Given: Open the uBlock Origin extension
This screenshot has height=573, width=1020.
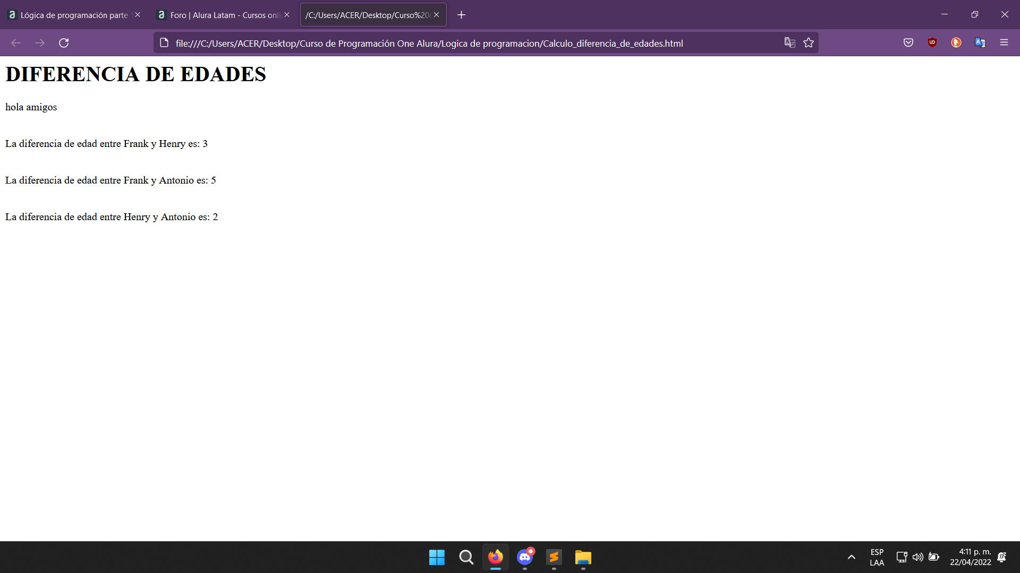Looking at the screenshot, I should tap(932, 43).
